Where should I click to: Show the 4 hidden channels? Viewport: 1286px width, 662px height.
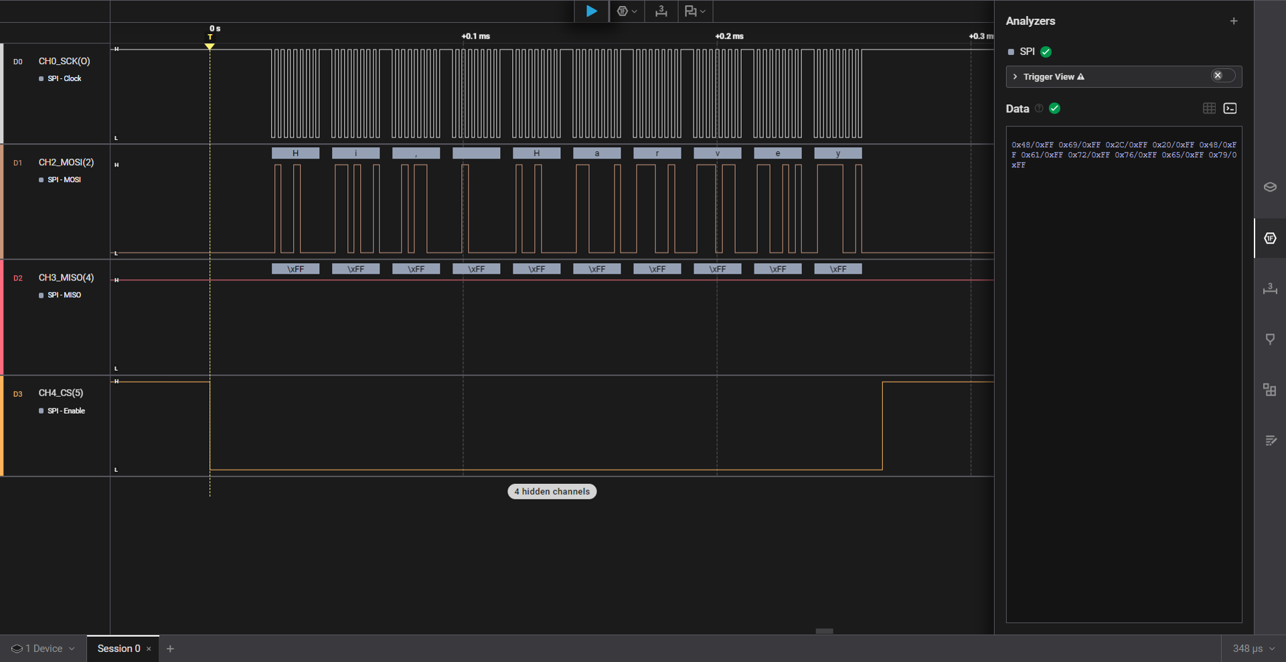[x=552, y=491]
